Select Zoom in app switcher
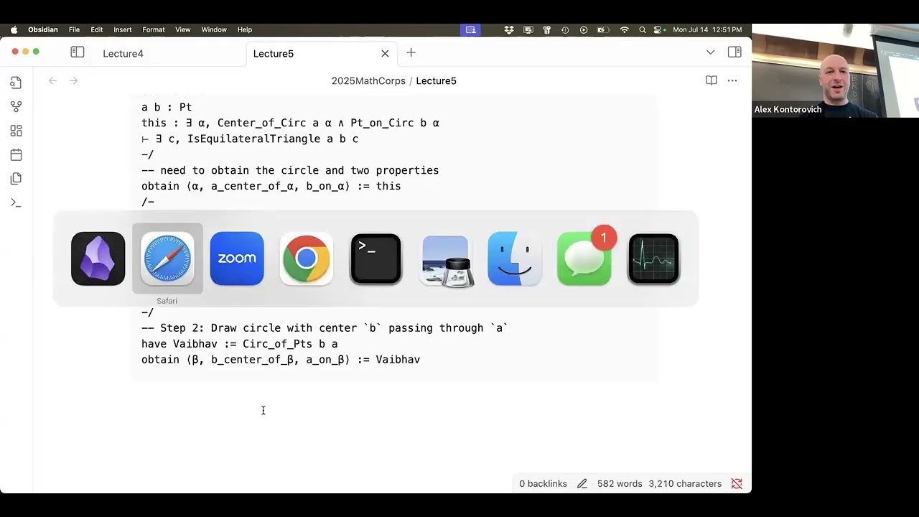919x517 pixels. point(237,258)
